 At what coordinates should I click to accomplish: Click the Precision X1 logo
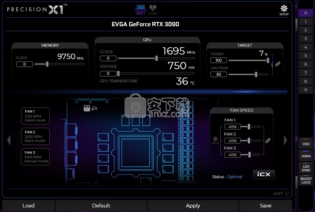click(x=37, y=9)
